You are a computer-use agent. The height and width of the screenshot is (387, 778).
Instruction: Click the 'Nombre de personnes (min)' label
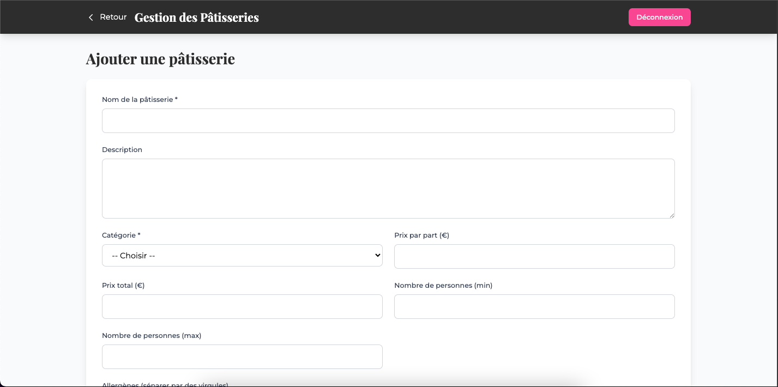(x=443, y=286)
